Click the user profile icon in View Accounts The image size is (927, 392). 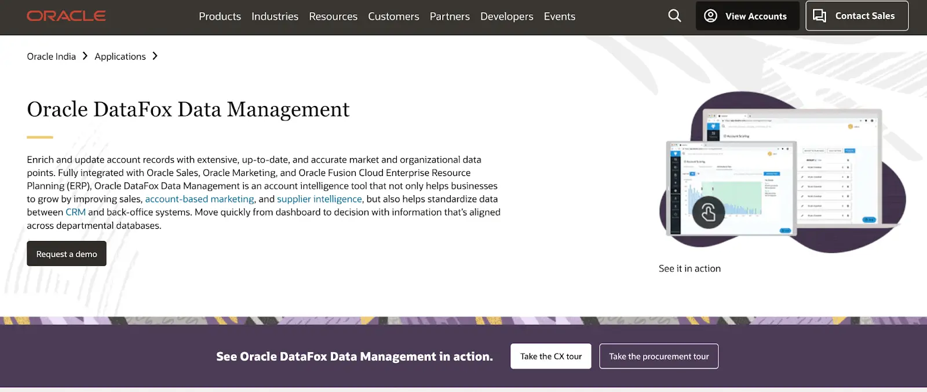(710, 16)
